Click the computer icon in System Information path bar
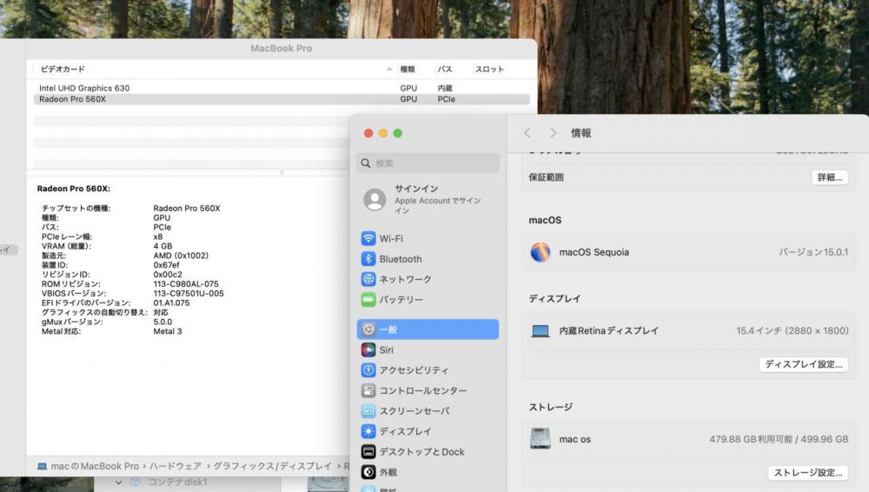The width and height of the screenshot is (869, 492). pos(42,467)
